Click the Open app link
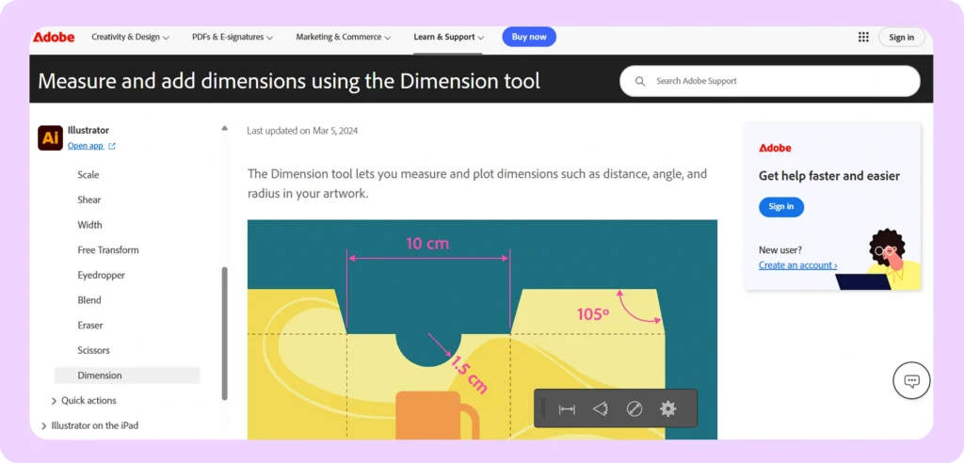The width and height of the screenshot is (964, 463). pos(86,147)
